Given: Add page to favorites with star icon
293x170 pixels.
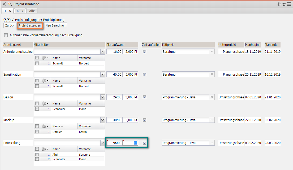Looking at the screenshot, I should tap(284, 4).
